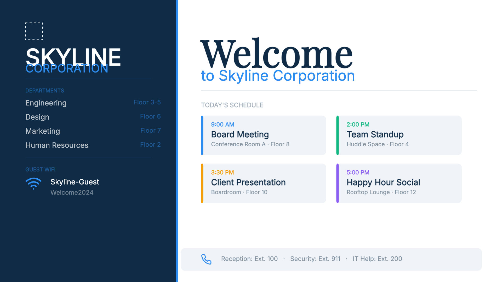Click the orange bar on Client Presentation
The width and height of the screenshot is (502, 282).
pos(202,183)
